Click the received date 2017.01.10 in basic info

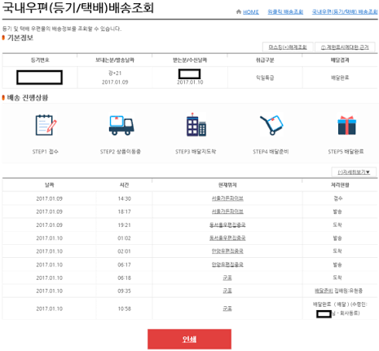(190, 82)
